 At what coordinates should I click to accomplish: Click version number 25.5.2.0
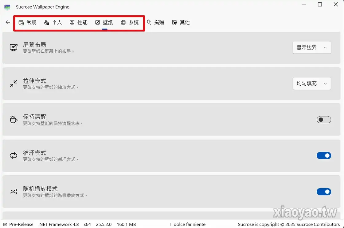[x=104, y=225]
